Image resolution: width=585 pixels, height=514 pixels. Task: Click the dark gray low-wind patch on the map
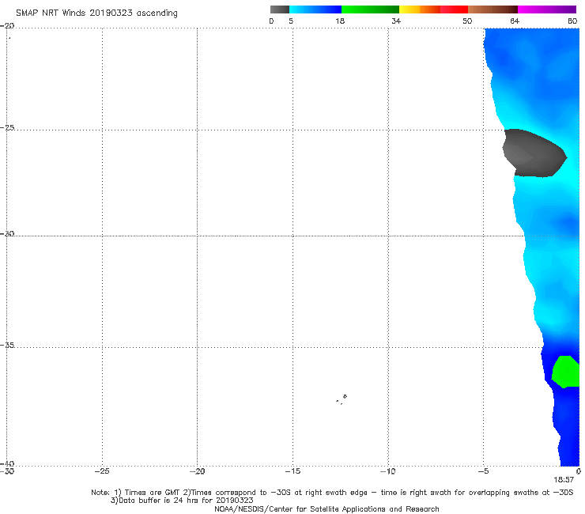click(x=534, y=153)
